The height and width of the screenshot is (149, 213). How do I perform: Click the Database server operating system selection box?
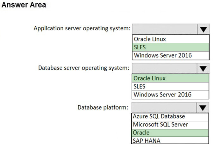click(164, 68)
